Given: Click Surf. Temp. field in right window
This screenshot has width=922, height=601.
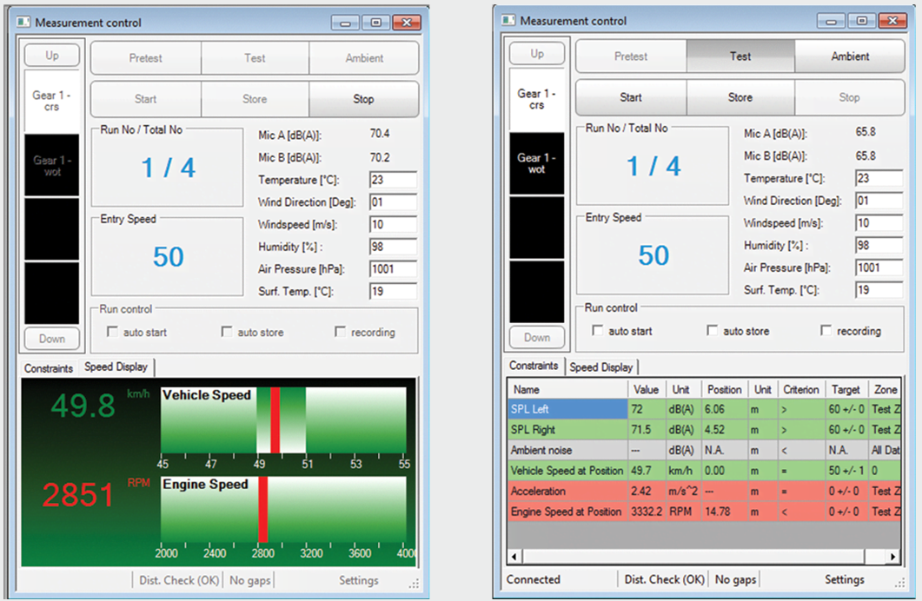Looking at the screenshot, I should pos(879,289).
